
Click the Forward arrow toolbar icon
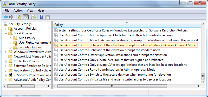[11, 17]
